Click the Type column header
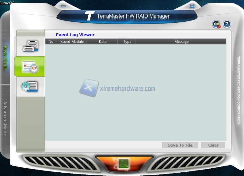The height and width of the screenshot is (176, 244). [x=127, y=42]
